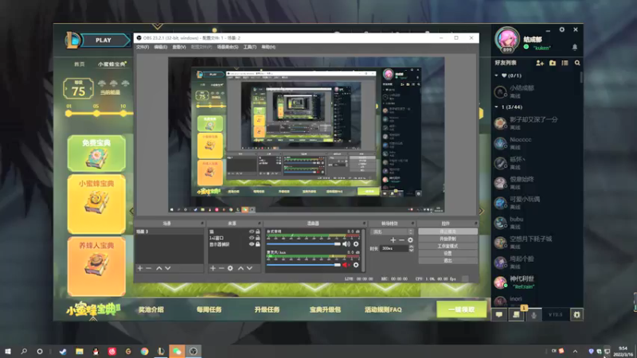Screen dimensions: 637x358
Task: Open the notifications bell
Action: click(574, 48)
